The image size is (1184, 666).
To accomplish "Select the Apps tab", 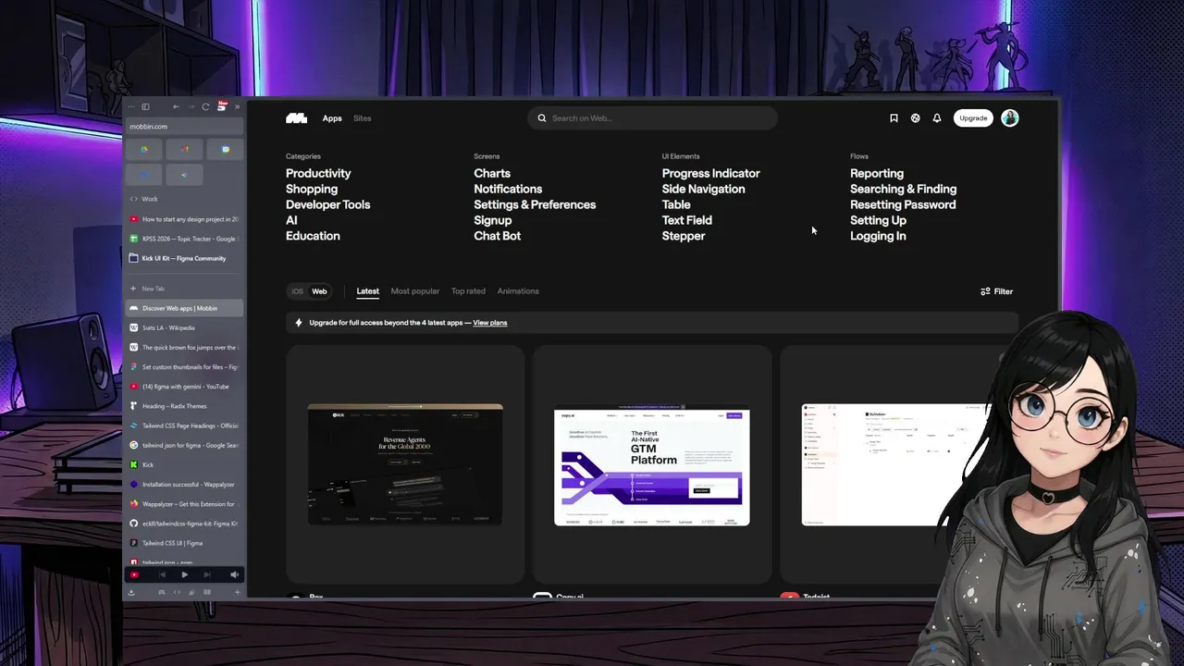I will pyautogui.click(x=332, y=118).
